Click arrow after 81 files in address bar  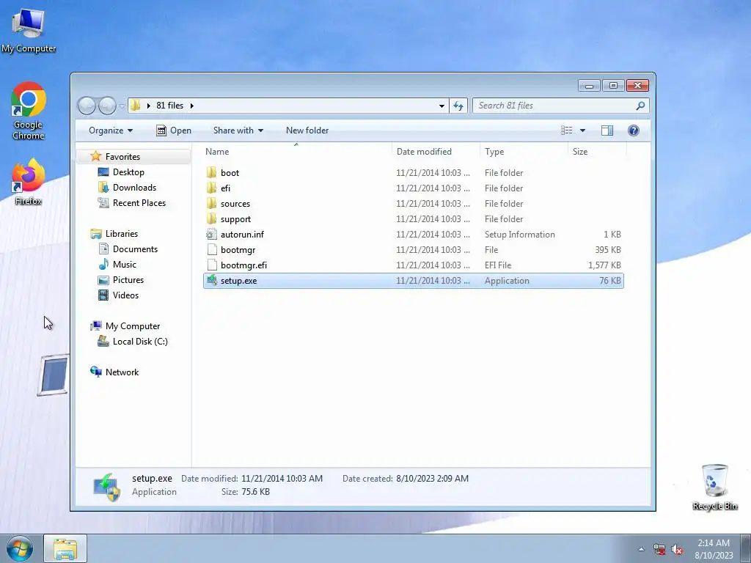(x=191, y=106)
